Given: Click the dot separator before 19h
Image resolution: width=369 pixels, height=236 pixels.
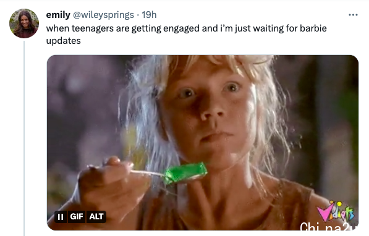Looking at the screenshot, I should tap(138, 15).
